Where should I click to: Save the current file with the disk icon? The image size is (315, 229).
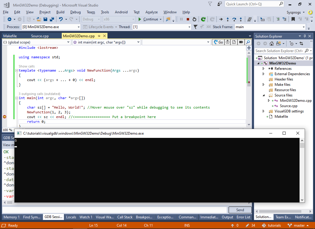[45, 19]
